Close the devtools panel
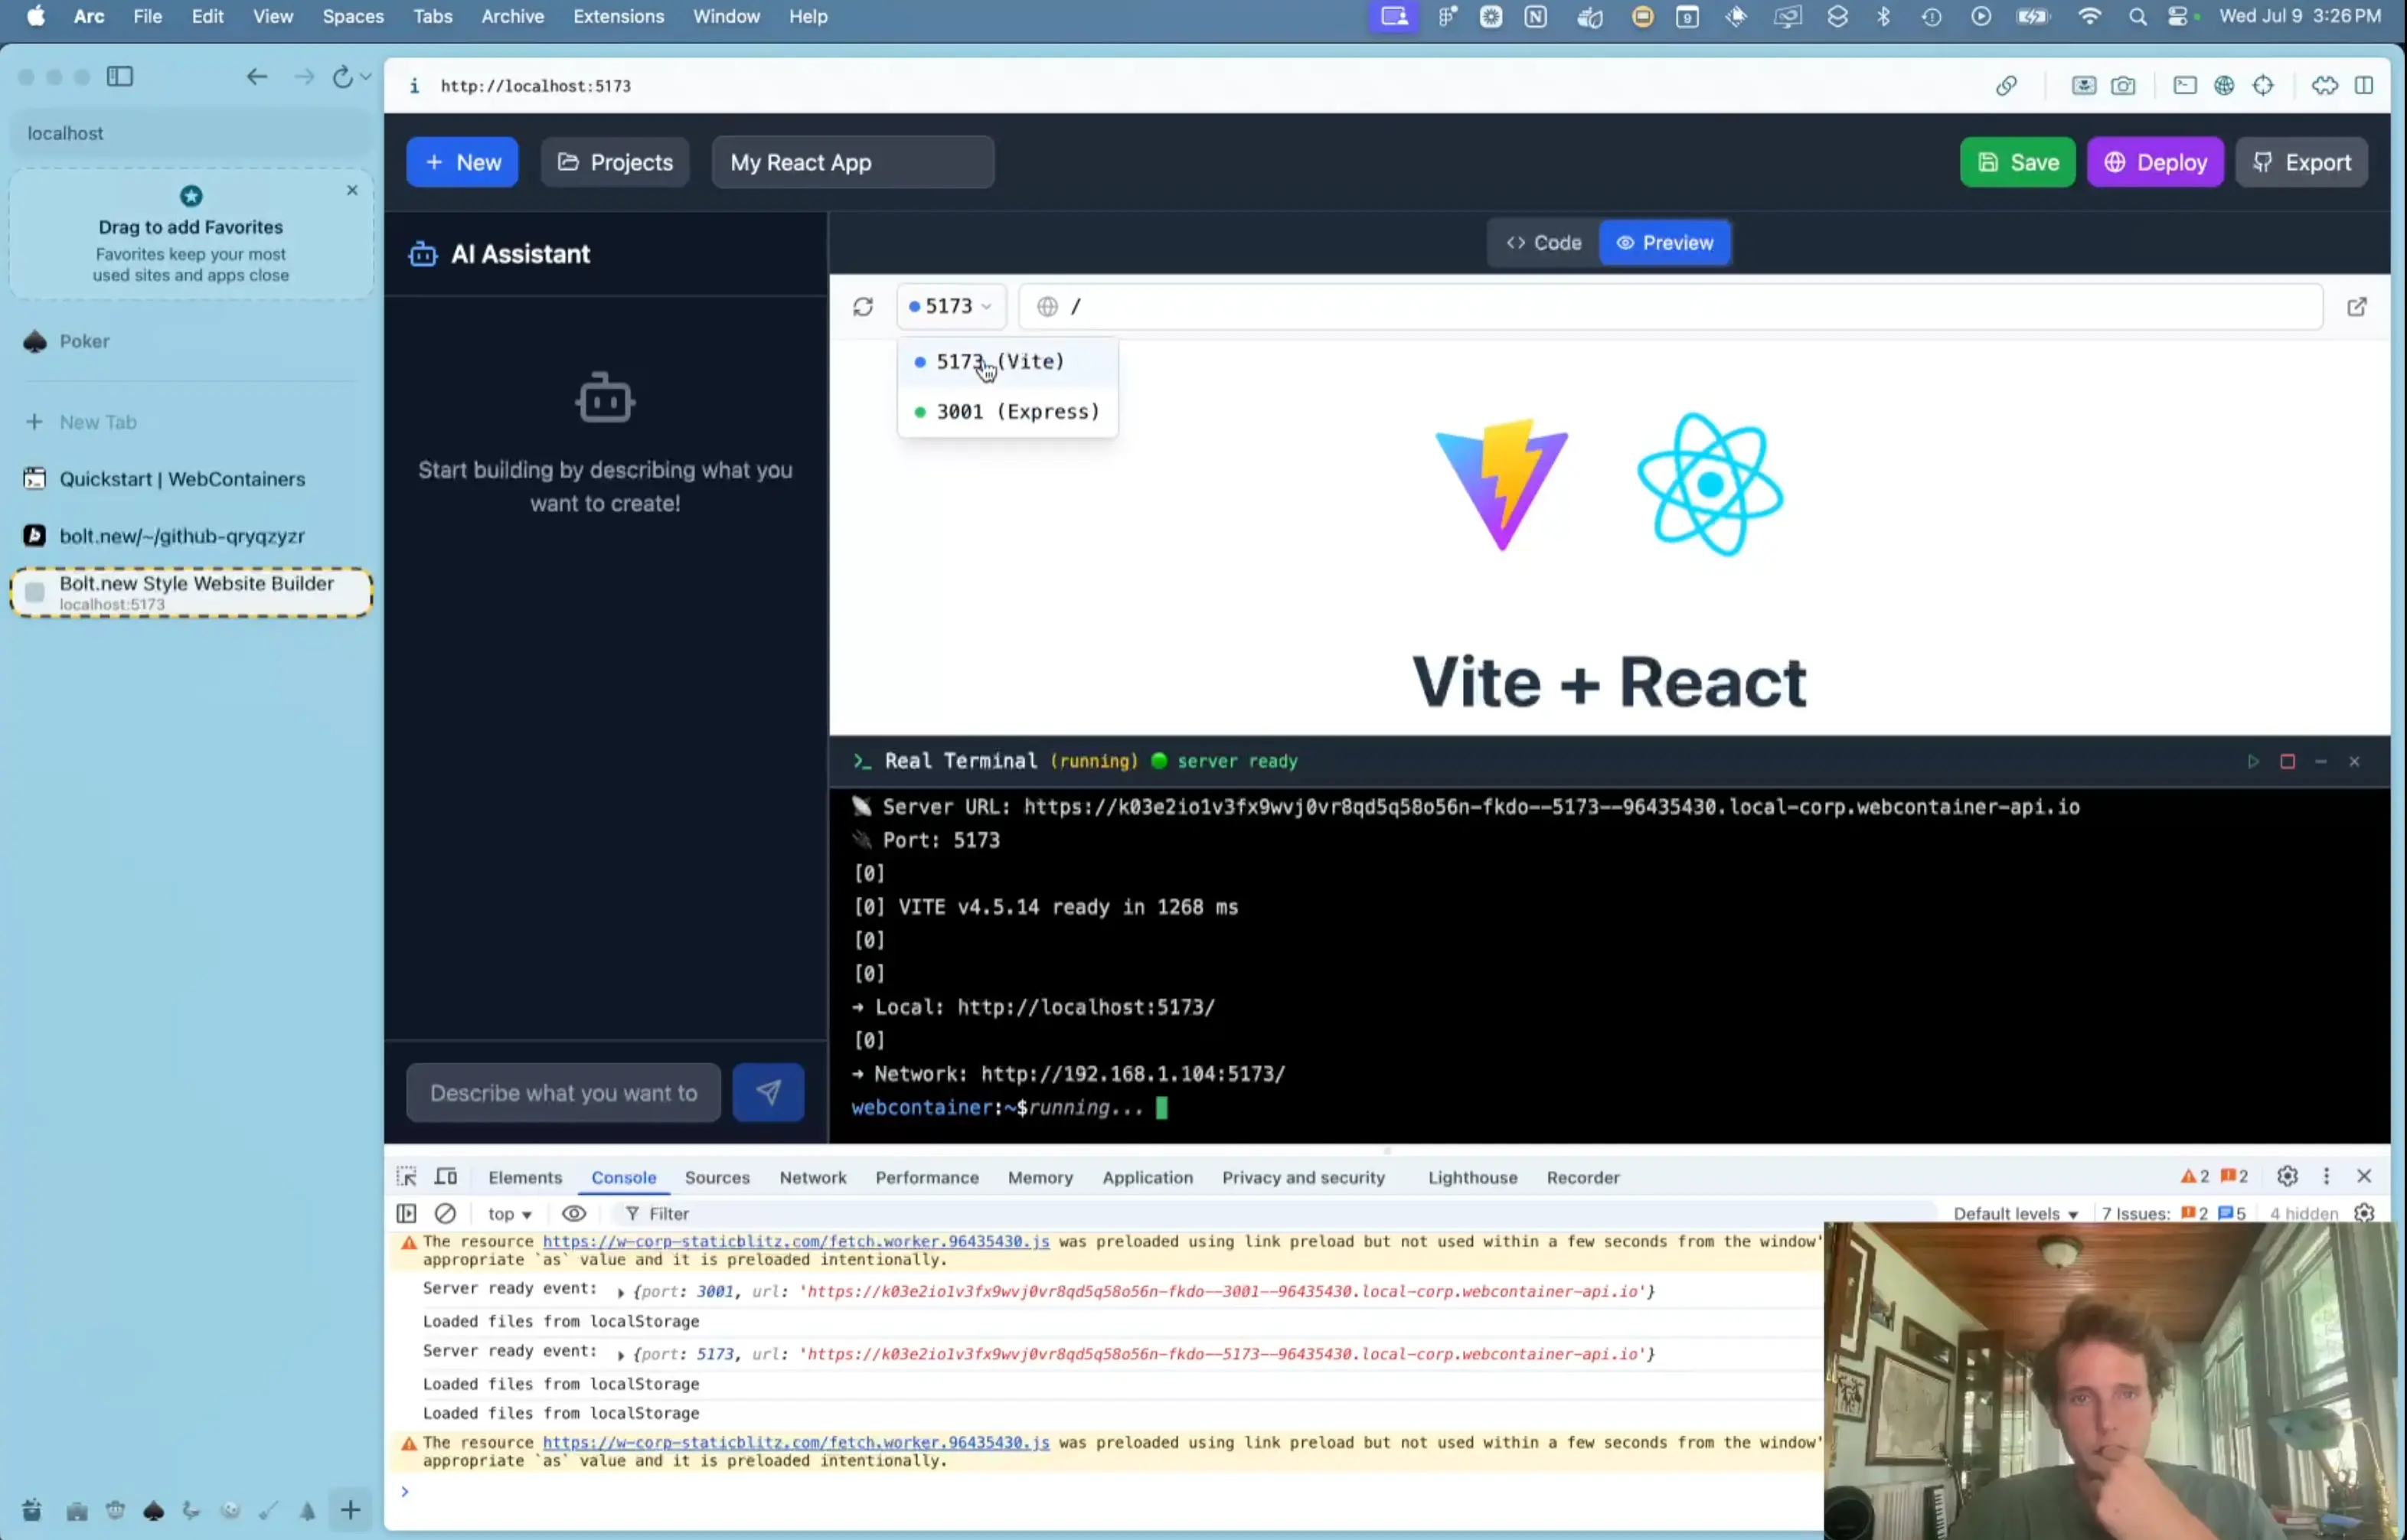This screenshot has height=1540, width=2407. tap(2364, 1177)
